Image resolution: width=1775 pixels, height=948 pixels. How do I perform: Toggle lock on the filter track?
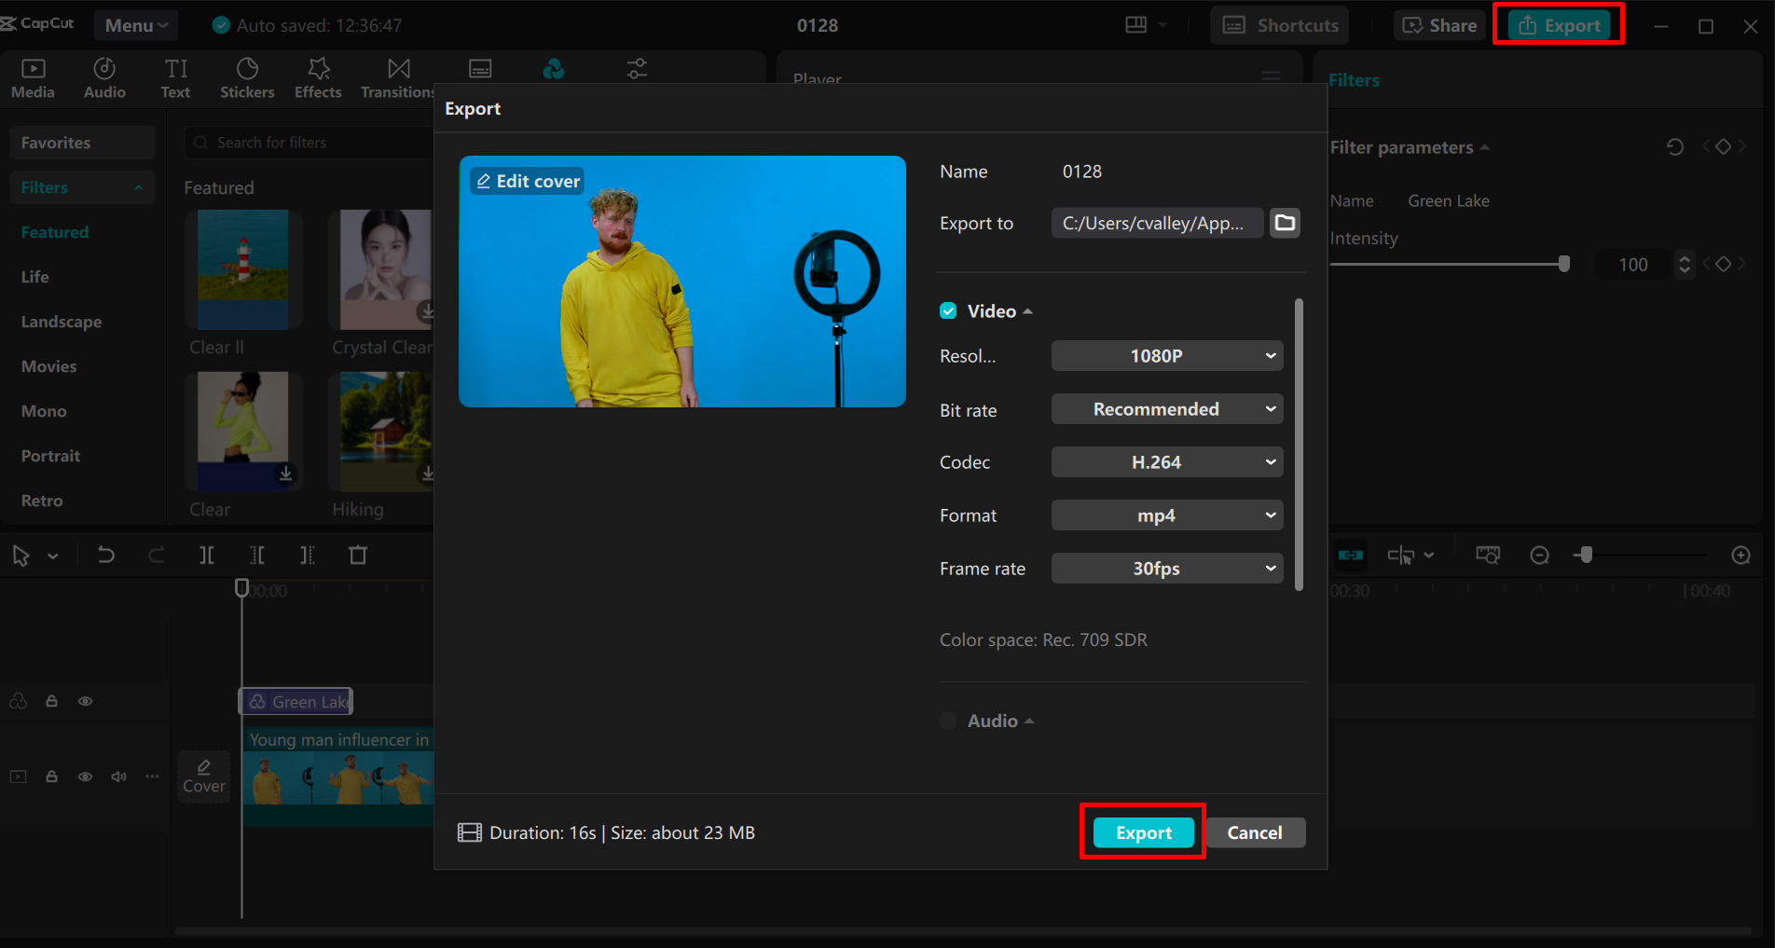point(52,701)
